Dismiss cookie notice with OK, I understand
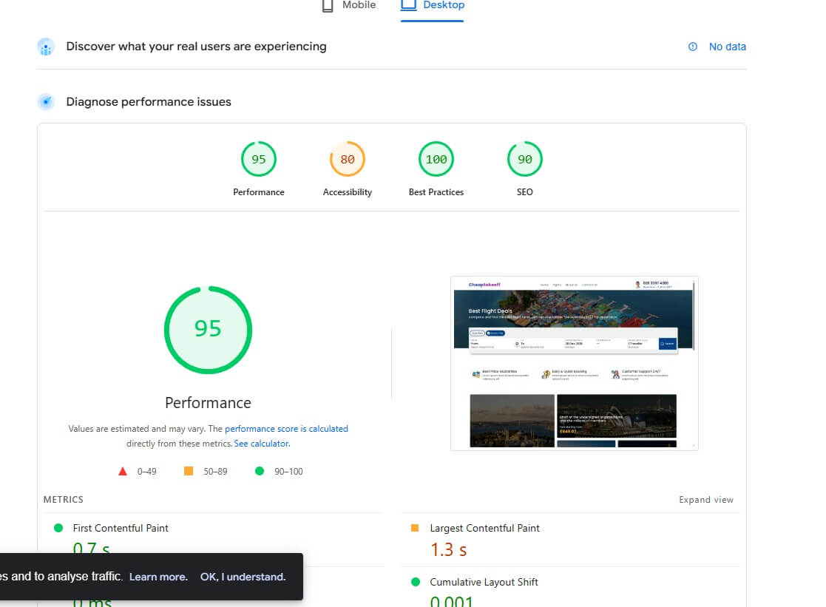Viewport: 826px width, 607px height. click(243, 577)
